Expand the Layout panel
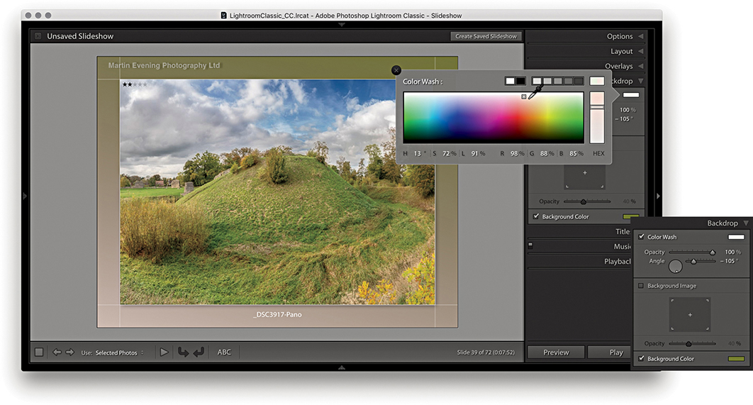 click(x=622, y=51)
